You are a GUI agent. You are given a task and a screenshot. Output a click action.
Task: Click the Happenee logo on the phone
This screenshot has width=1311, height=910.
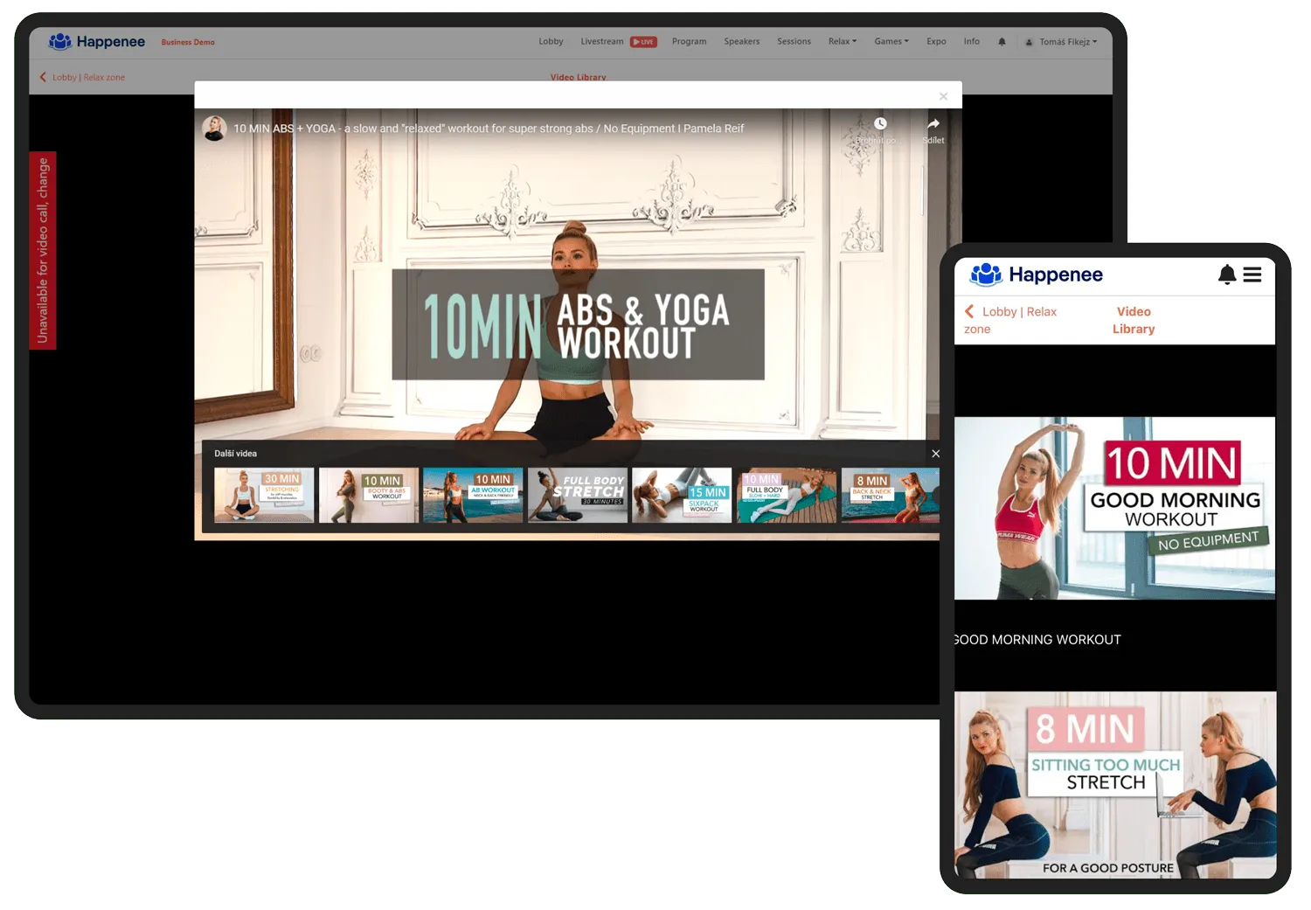tap(1037, 274)
